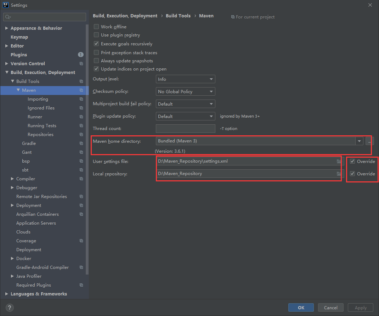Open the Output level dropdown
Image resolution: width=379 pixels, height=316 pixels.
(185, 79)
